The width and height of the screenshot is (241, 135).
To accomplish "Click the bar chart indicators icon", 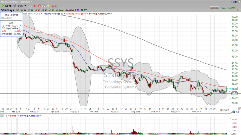I will [x=35, y=6].
